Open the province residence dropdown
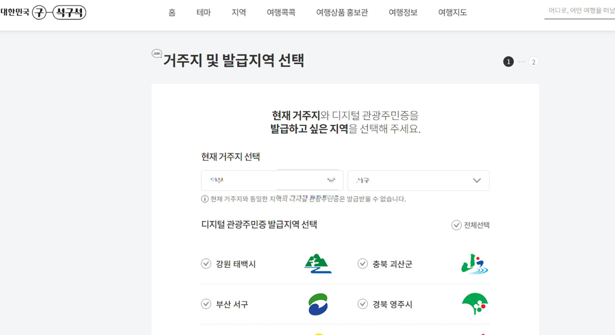The width and height of the screenshot is (615, 335). click(272, 181)
